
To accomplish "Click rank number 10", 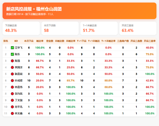I will pyautogui.click(x=6, y=107).
